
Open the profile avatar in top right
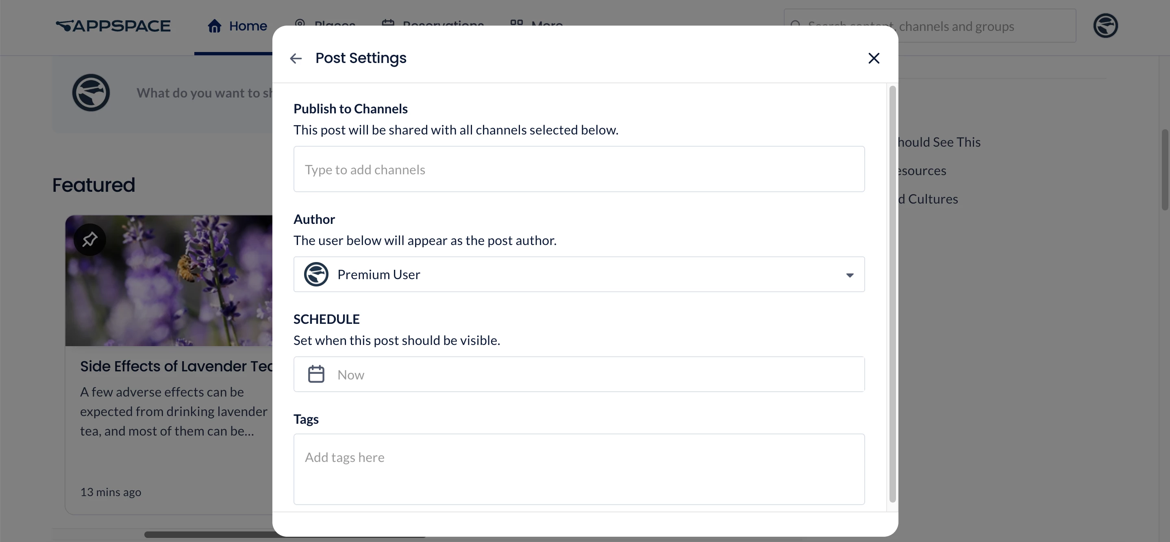(x=1105, y=26)
